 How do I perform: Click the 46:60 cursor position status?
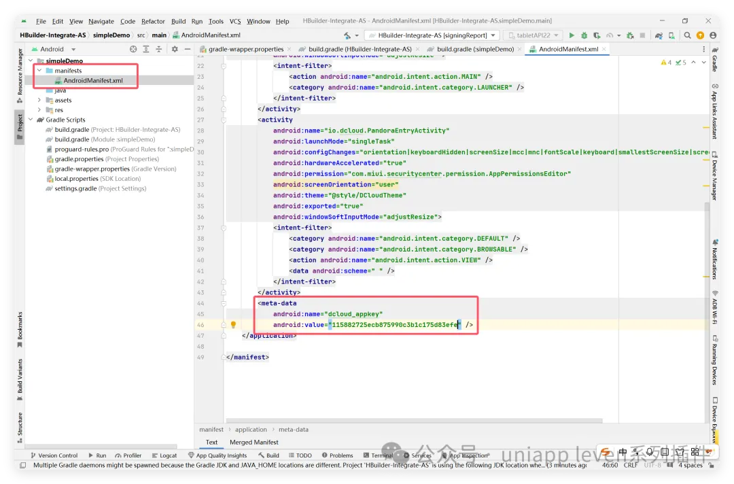click(610, 465)
